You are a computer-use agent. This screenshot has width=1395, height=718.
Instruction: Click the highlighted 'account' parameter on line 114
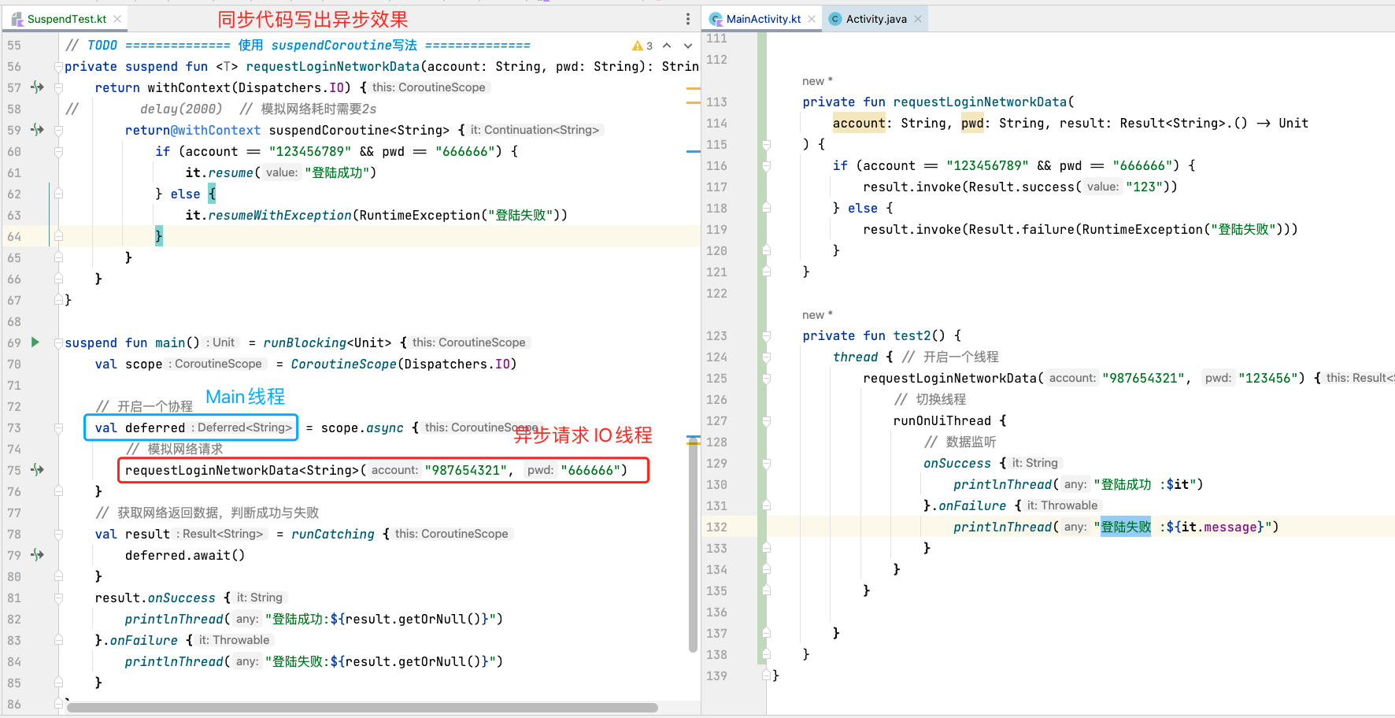tap(859, 123)
